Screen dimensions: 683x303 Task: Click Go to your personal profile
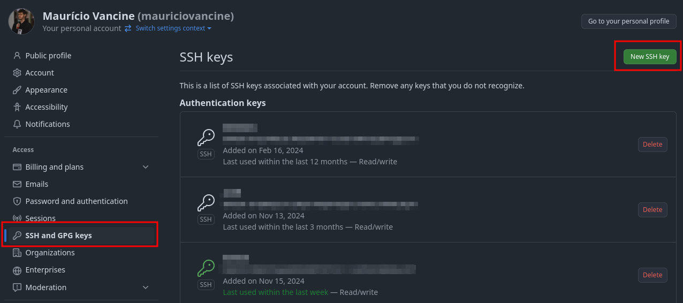coord(628,21)
